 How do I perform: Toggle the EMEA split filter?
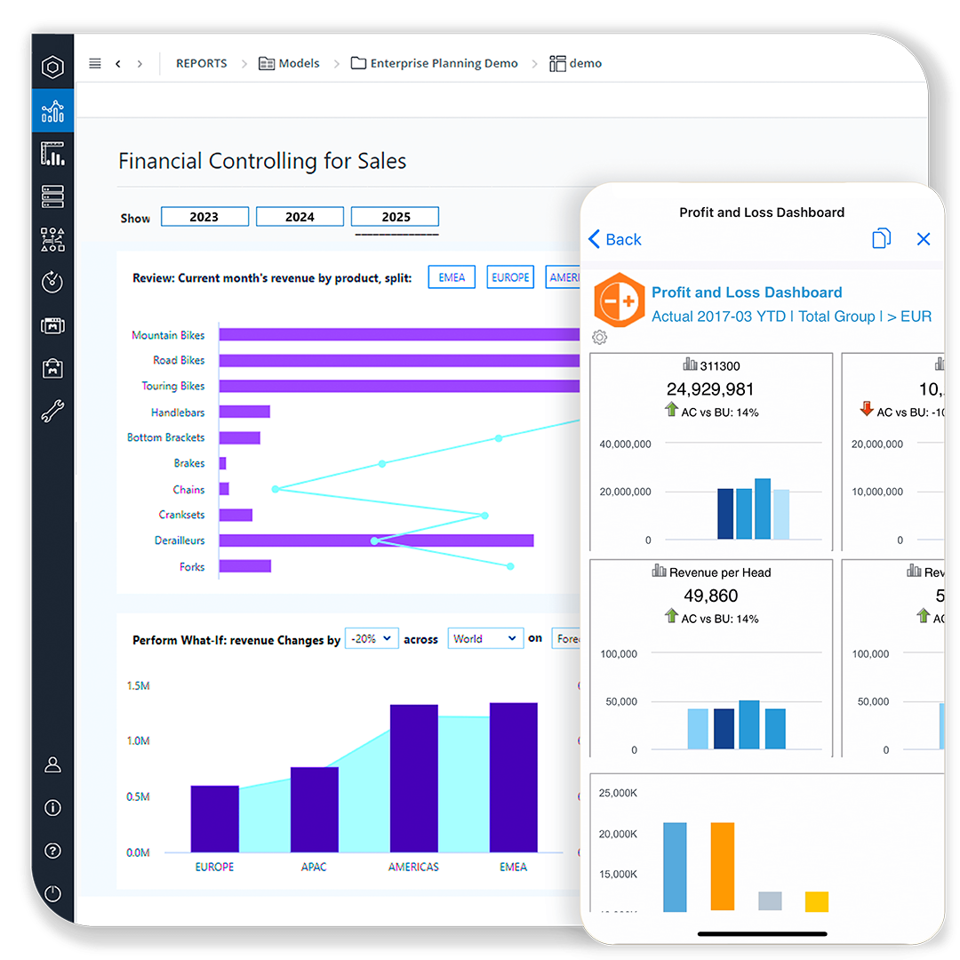pyautogui.click(x=452, y=276)
